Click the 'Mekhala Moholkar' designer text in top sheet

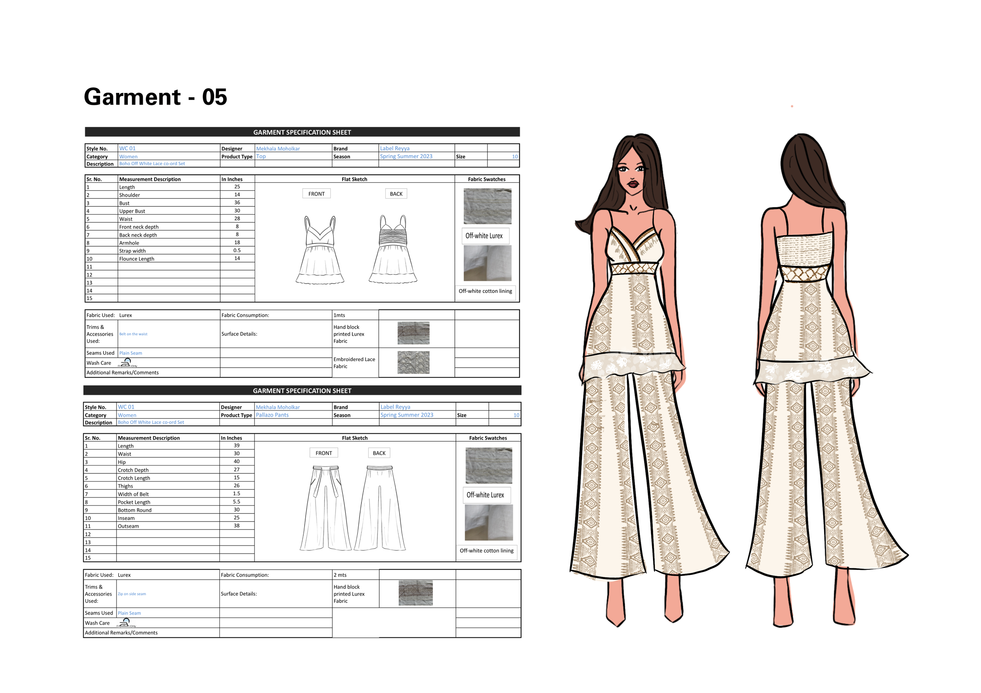tap(278, 149)
